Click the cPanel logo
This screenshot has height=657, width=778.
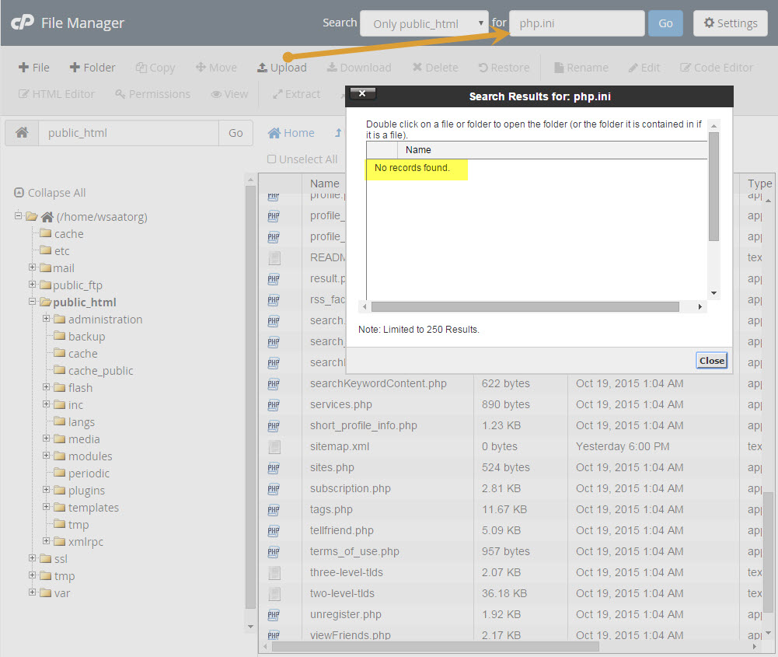pos(21,23)
